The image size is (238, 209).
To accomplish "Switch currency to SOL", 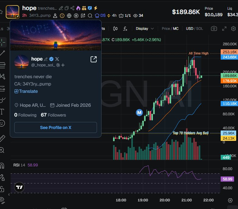I will tap(199, 29).
